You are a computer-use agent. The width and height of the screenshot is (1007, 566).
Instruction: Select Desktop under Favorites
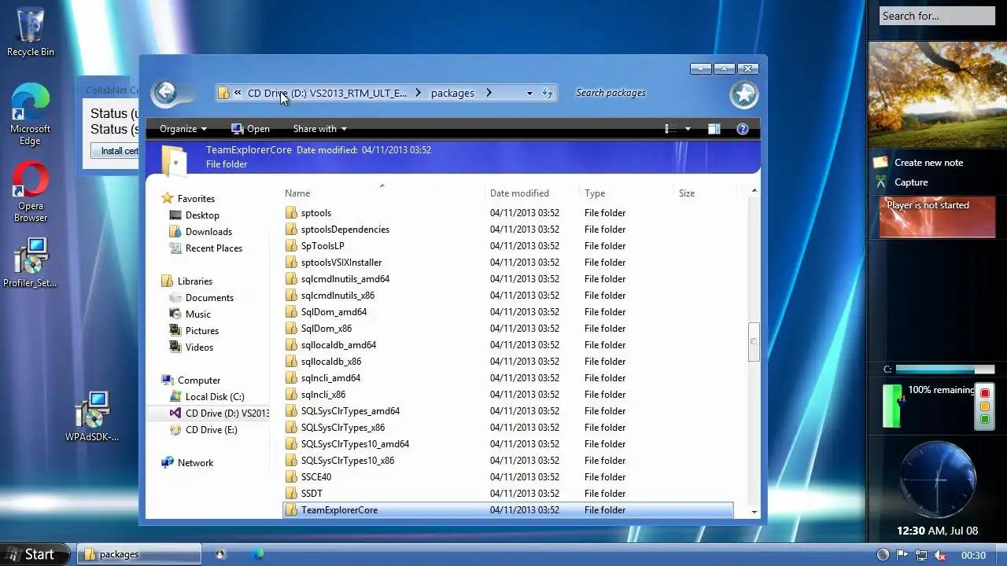point(202,215)
